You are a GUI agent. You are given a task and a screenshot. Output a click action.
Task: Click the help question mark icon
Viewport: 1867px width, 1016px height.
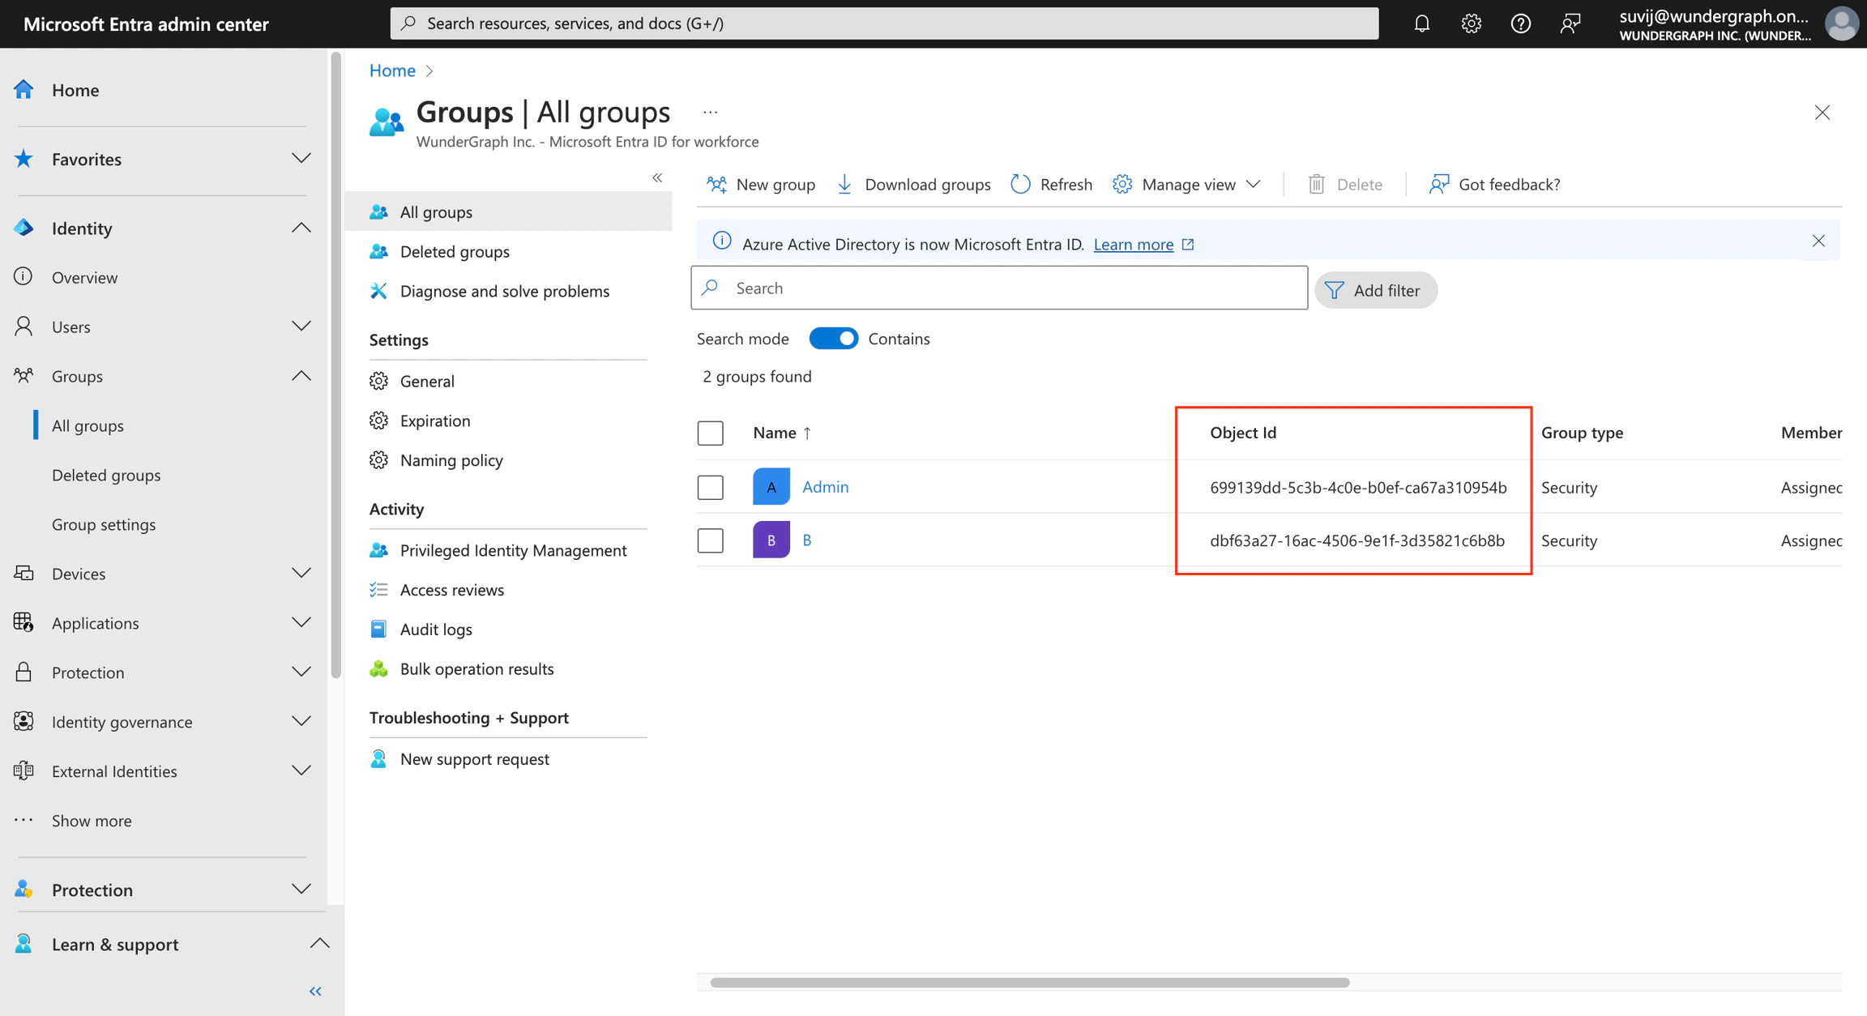(x=1521, y=23)
